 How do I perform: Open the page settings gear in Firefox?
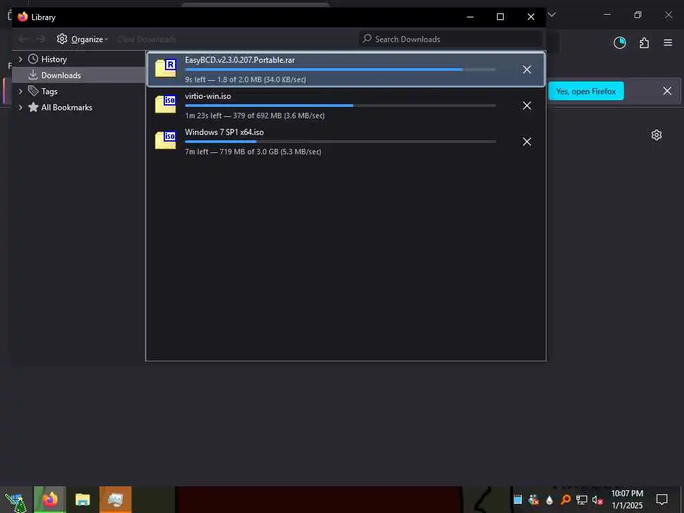coord(656,135)
